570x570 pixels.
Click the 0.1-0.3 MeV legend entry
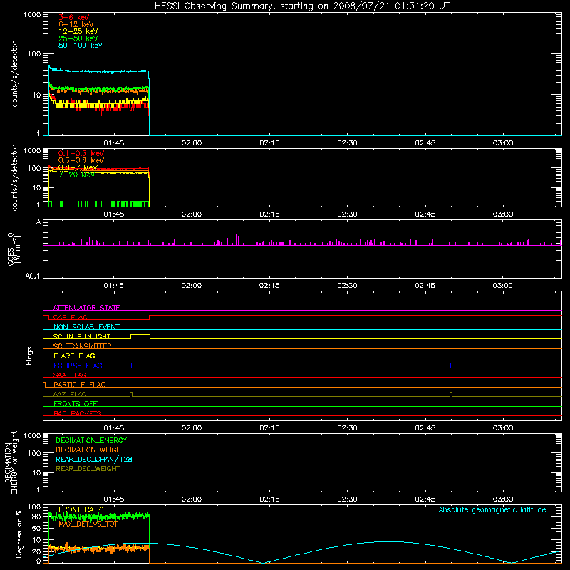pyautogui.click(x=81, y=153)
